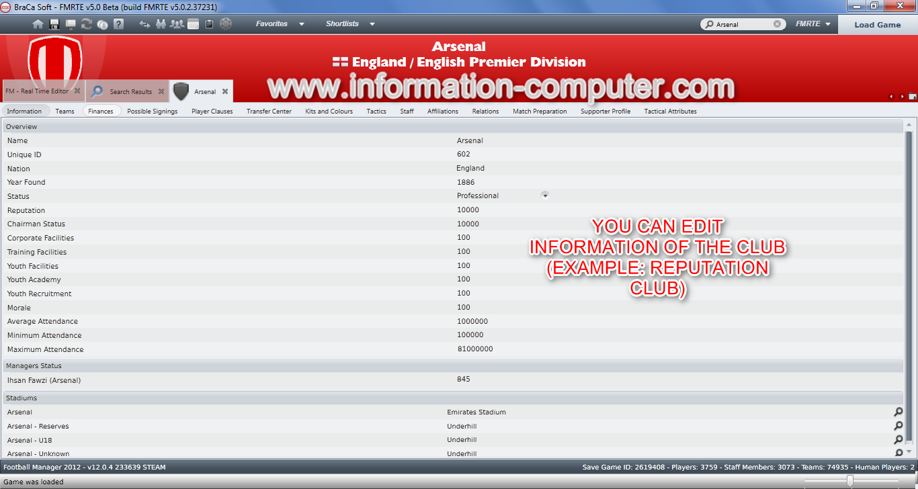Edit the Corporate Facilities value 100

[464, 238]
